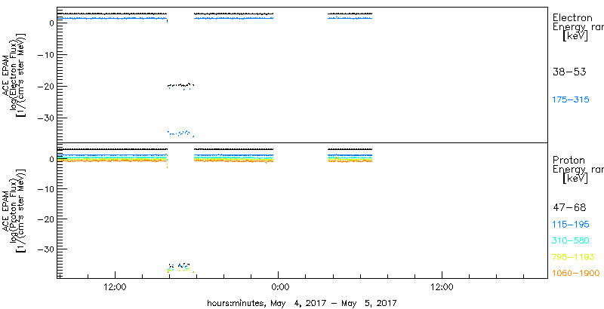Select the yellow 795-1193 proton energy label
Image resolution: width=604 pixels, height=309 pixels.
(574, 257)
